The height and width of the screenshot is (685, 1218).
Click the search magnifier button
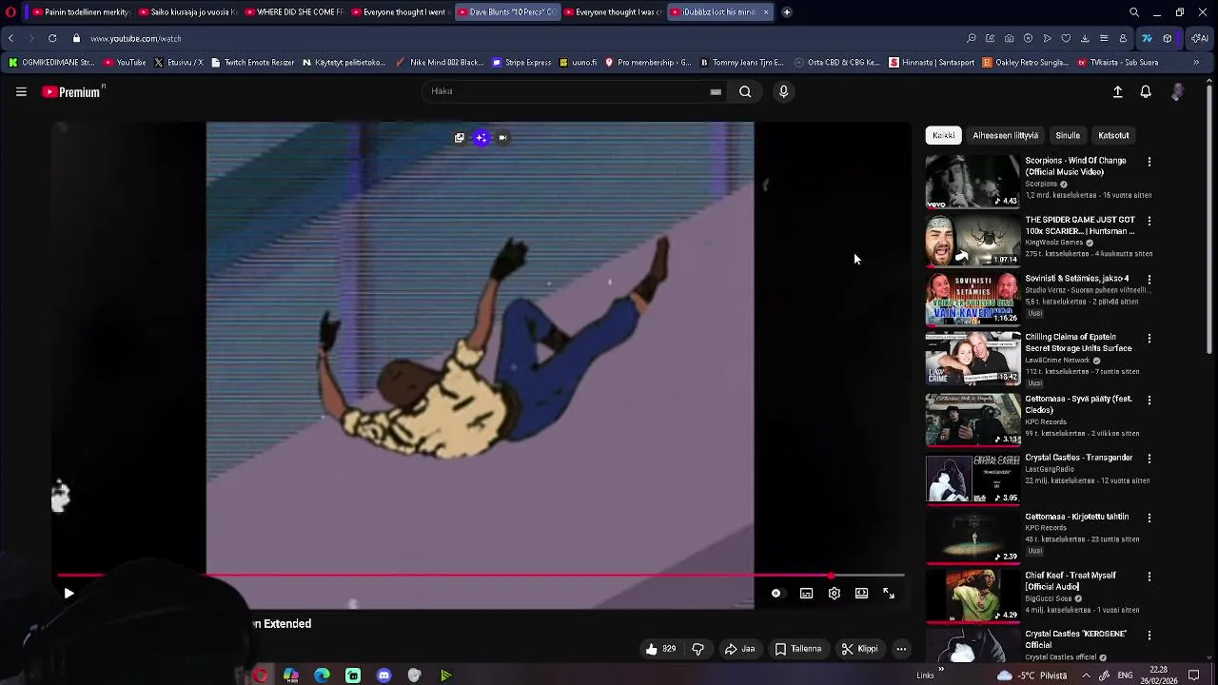(745, 91)
